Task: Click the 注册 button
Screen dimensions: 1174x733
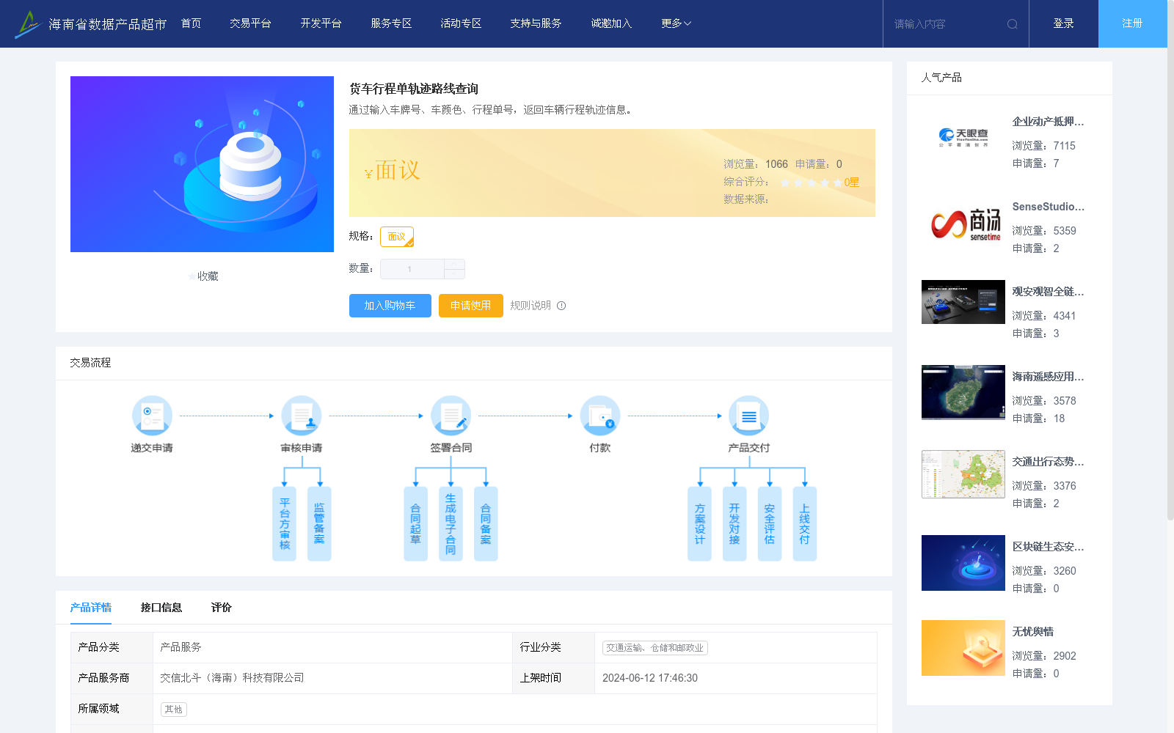Action: click(1133, 23)
